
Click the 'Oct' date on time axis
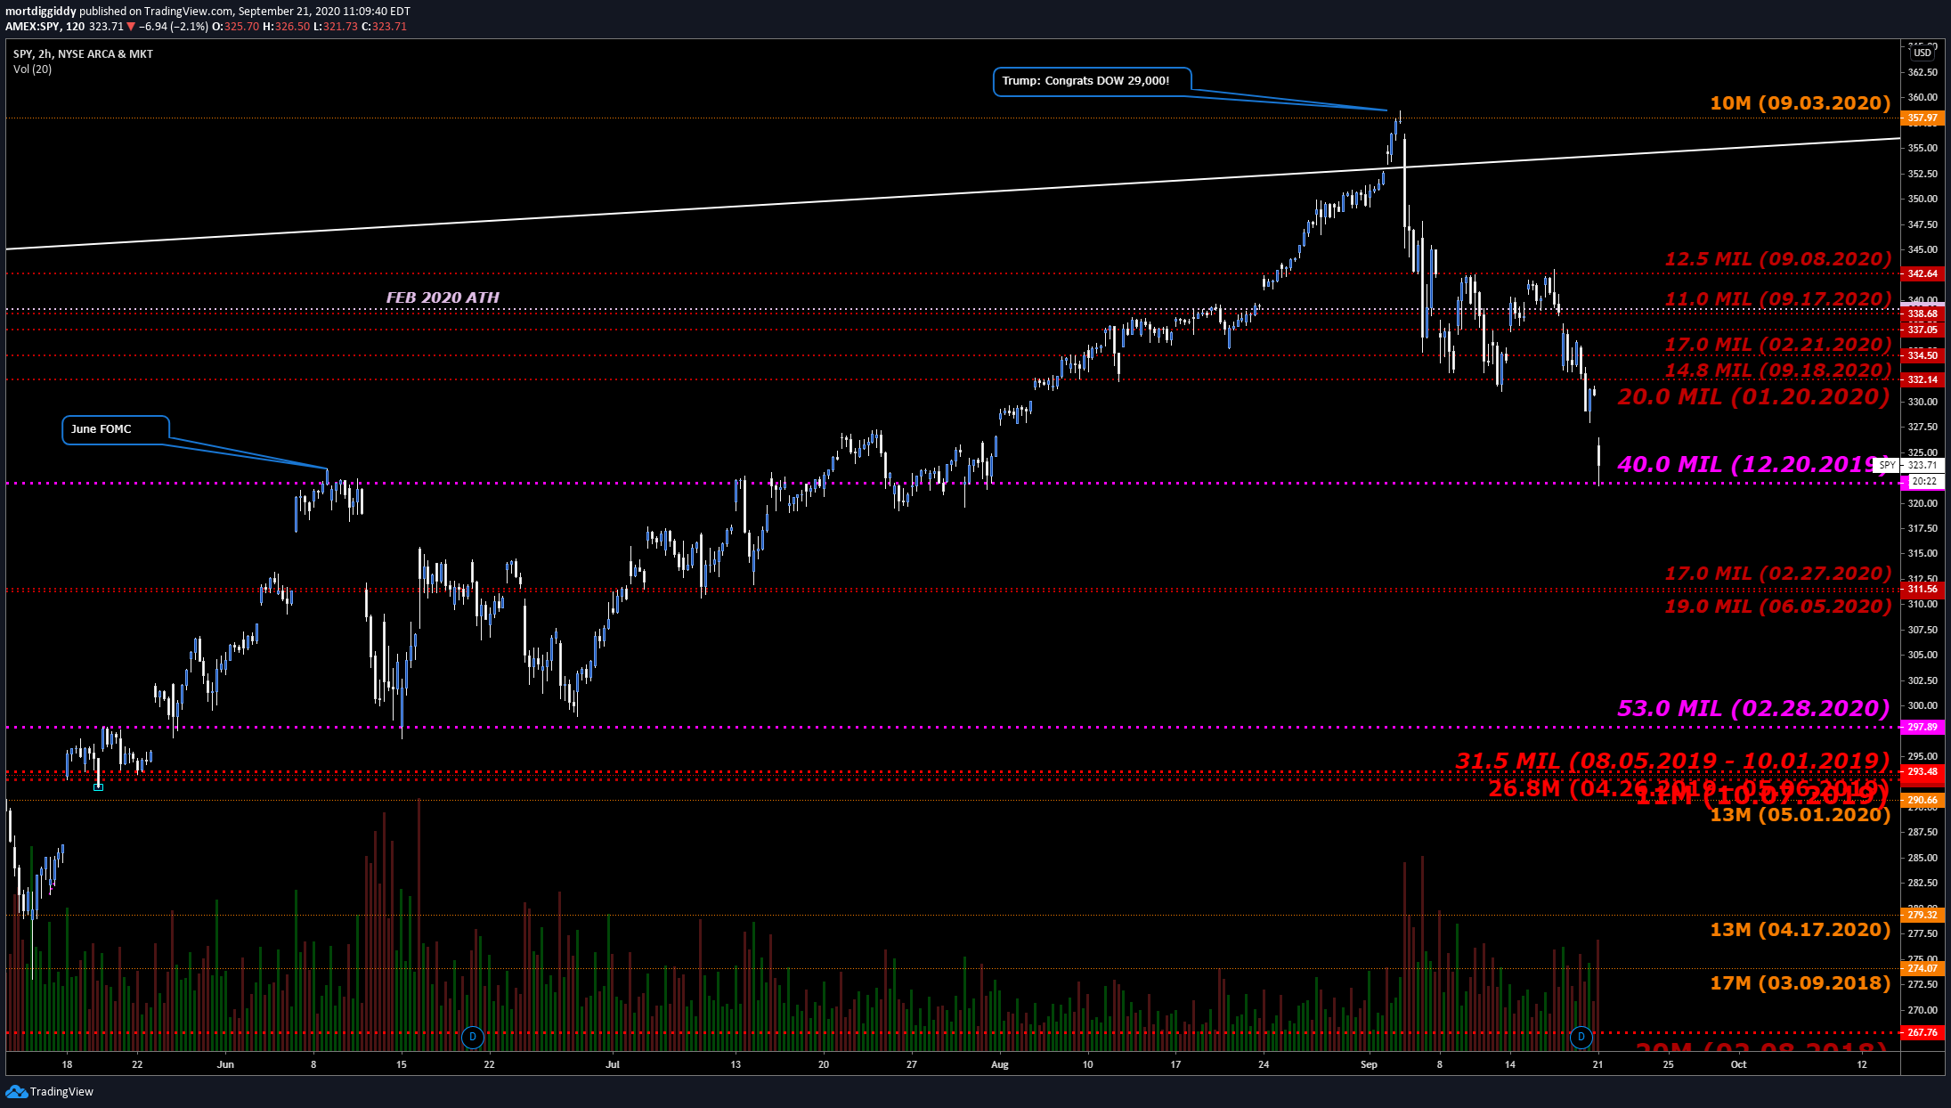[x=1738, y=1064]
